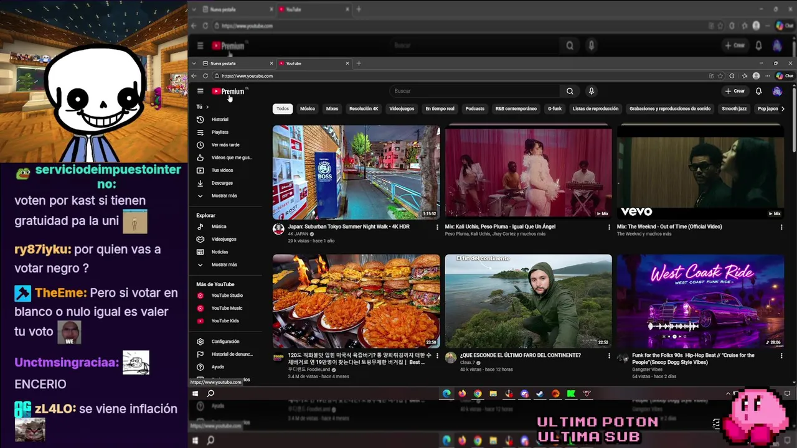Click the YouTube Premium logo in front window
The image size is (797, 448).
pos(229,91)
